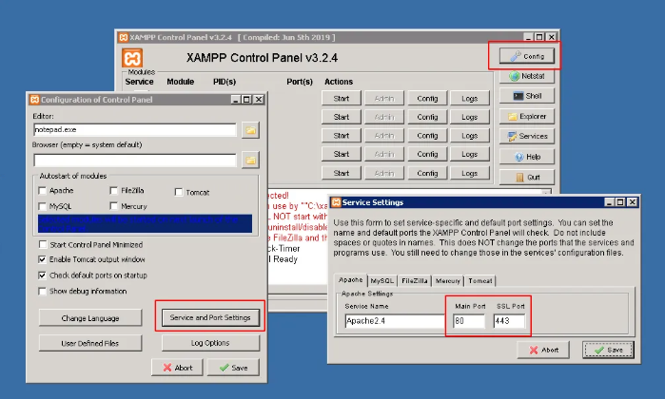Image resolution: width=665 pixels, height=399 pixels.
Task: Click the XAMPP icon in Configuration title bar
Action: [34, 100]
